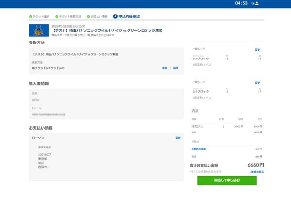Click the チケット受取方法 step checkmark icon
The height and width of the screenshot is (207, 291).
[57, 16]
